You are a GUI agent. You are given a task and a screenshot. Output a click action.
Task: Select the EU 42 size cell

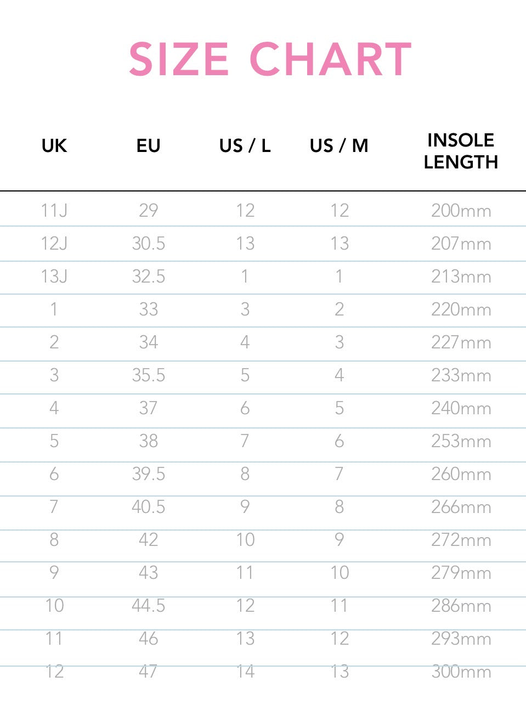coord(148,540)
